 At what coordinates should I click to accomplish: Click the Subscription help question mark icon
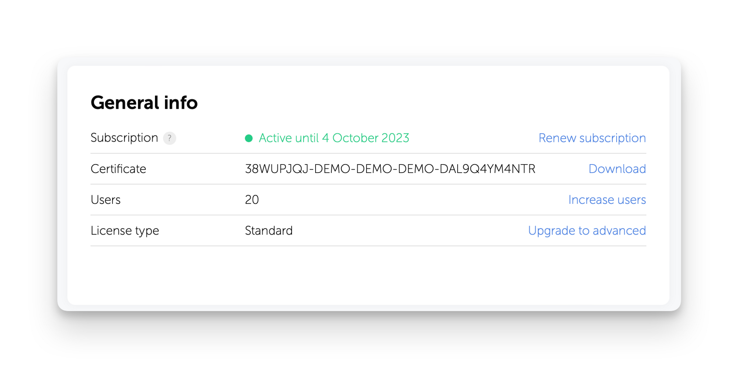point(169,138)
